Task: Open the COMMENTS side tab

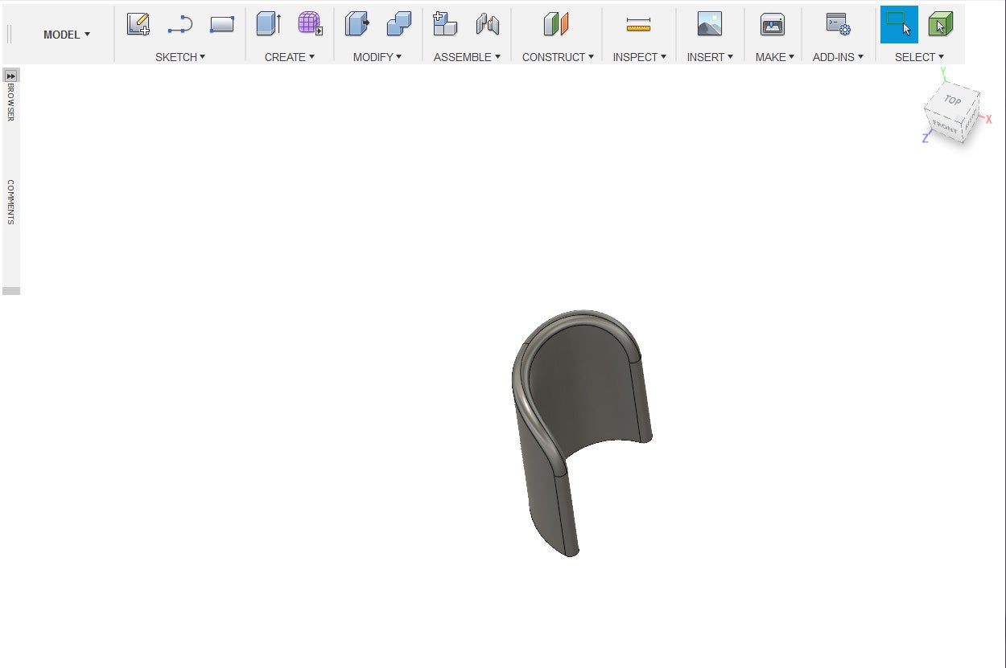Action: (11, 202)
